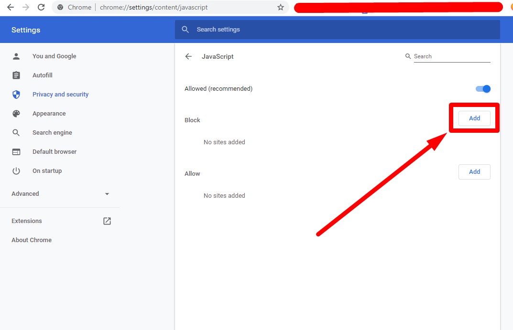Select About Chrome in the sidebar
The image size is (513, 330).
31,240
